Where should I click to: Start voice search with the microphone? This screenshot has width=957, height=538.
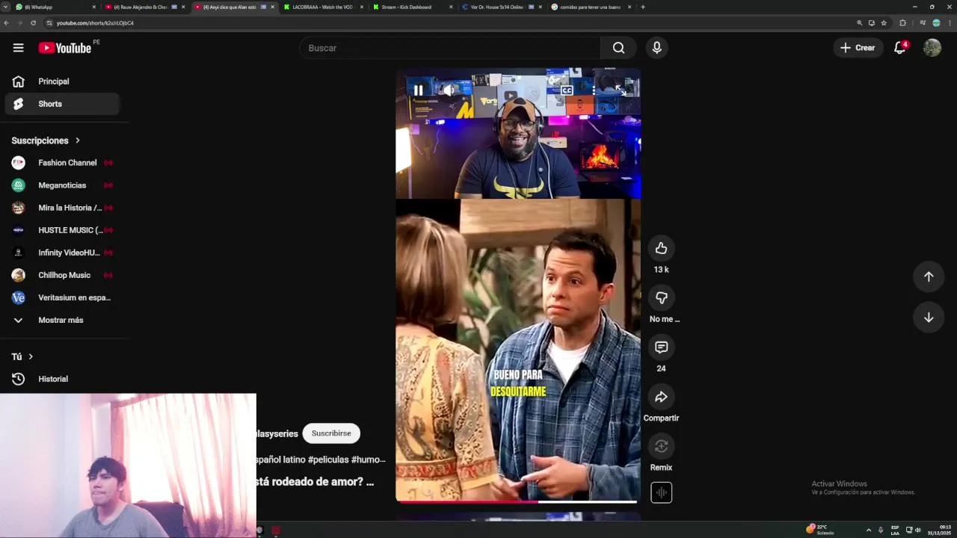click(656, 48)
